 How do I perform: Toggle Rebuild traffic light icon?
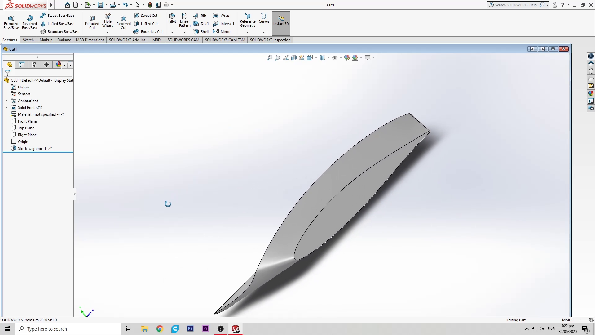tap(150, 5)
